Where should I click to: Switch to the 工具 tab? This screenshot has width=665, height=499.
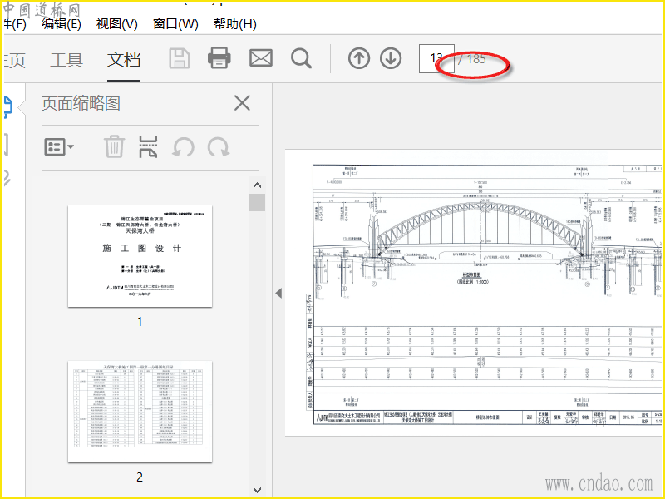tap(66, 60)
